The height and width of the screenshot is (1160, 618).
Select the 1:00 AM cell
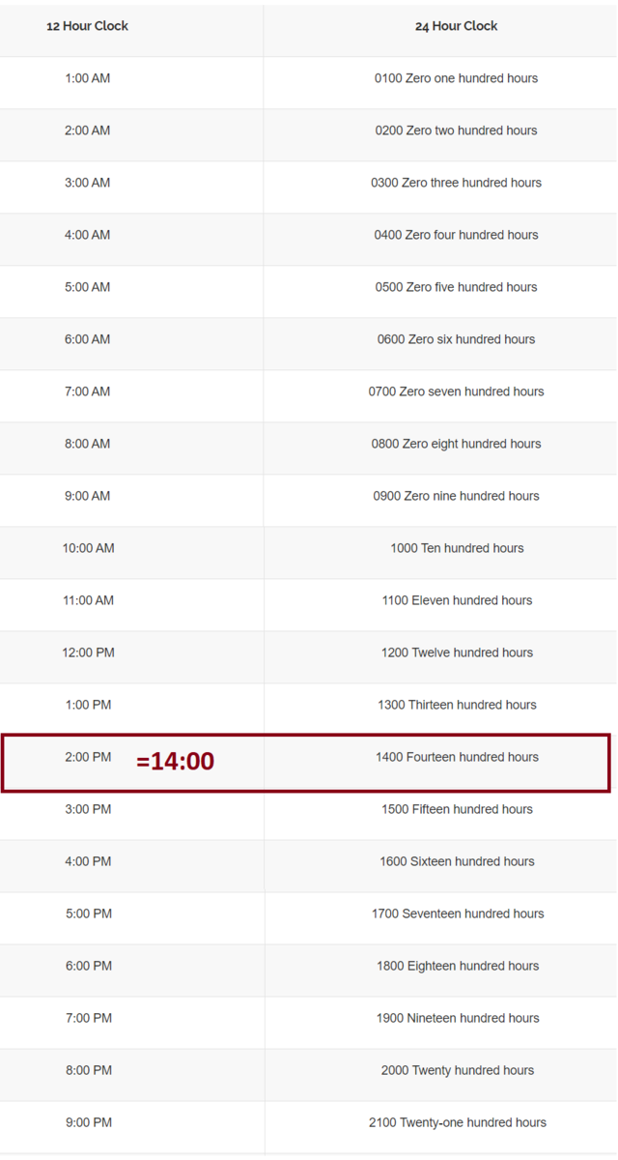[x=88, y=78]
